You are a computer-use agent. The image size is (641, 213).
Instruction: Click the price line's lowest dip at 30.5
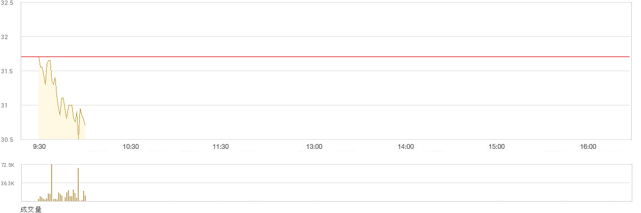[x=78, y=138]
